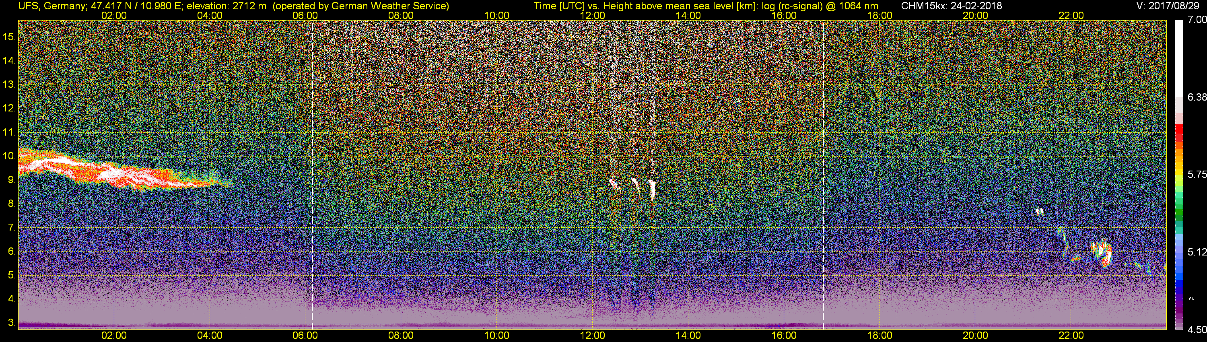The image size is (1207, 342).
Task: Click the '15.' km height axis label
Action: click(9, 37)
